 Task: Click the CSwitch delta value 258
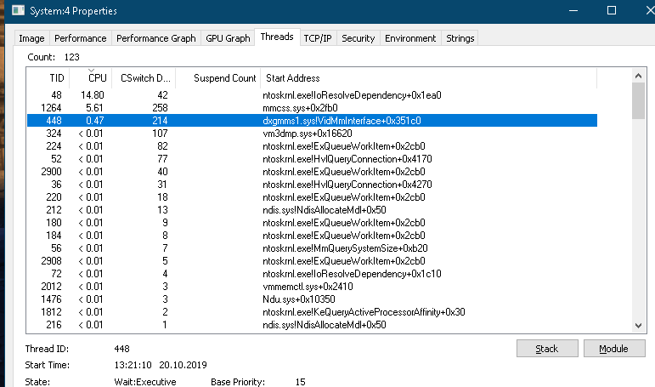coord(160,108)
